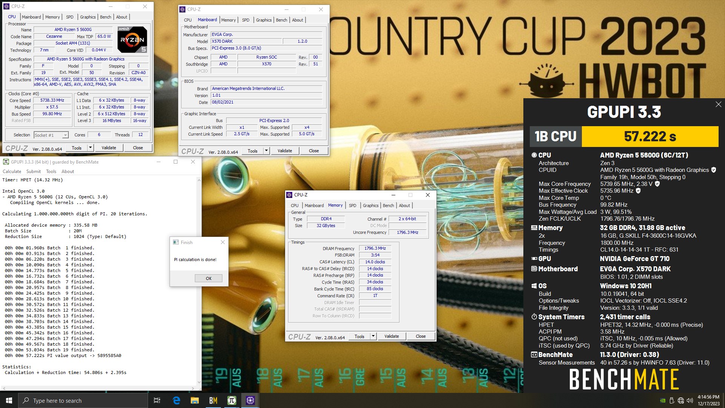Launch Microsoft Edge from taskbar

click(x=176, y=400)
